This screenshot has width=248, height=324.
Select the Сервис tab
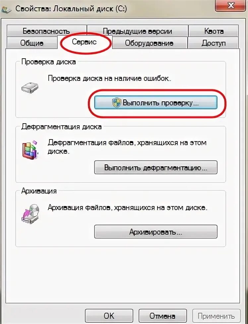point(85,42)
